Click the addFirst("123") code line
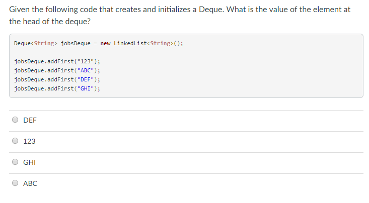The width and height of the screenshot is (369, 203). coord(57,62)
